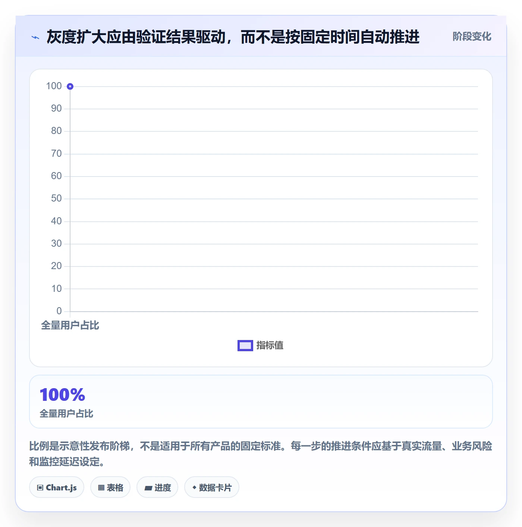The image size is (522, 527).
Task: Click the grid icon in 表格 tag
Action: 101,488
